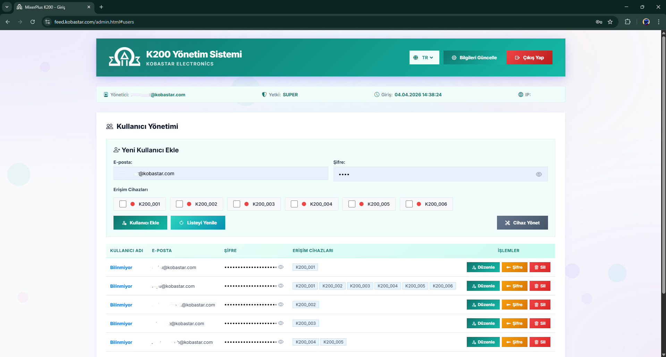Show password in the Şifre input field
This screenshot has height=357, width=666.
539,175
